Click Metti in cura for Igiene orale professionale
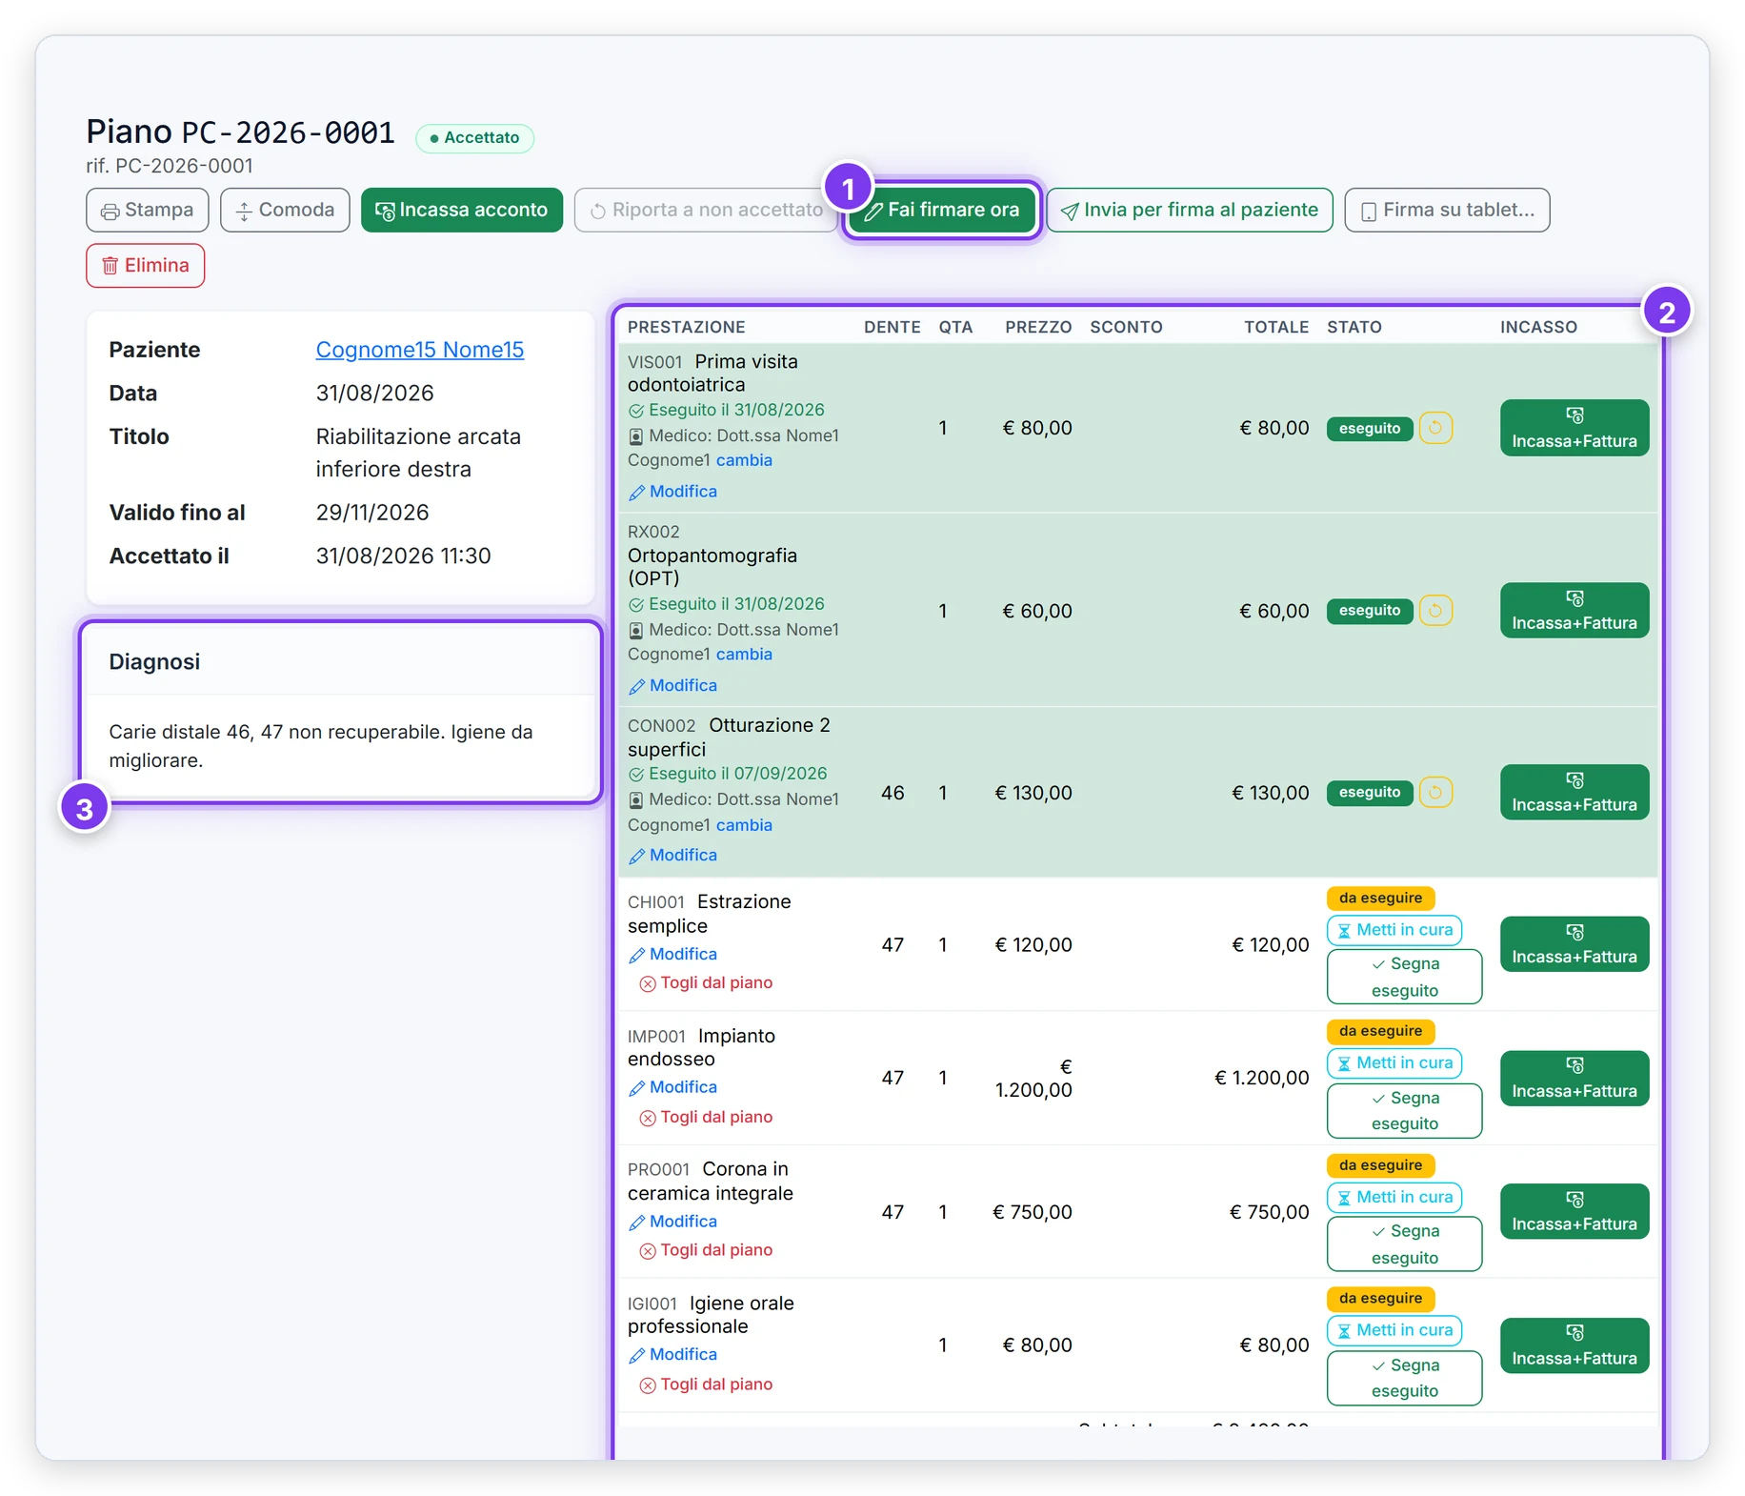The height and width of the screenshot is (1496, 1745). pyautogui.click(x=1394, y=1330)
